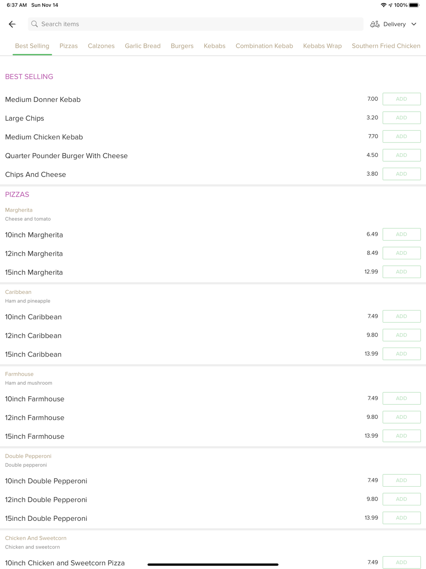426x569 pixels.
Task: Open the Southern Fried Chicken tab
Action: coord(386,46)
